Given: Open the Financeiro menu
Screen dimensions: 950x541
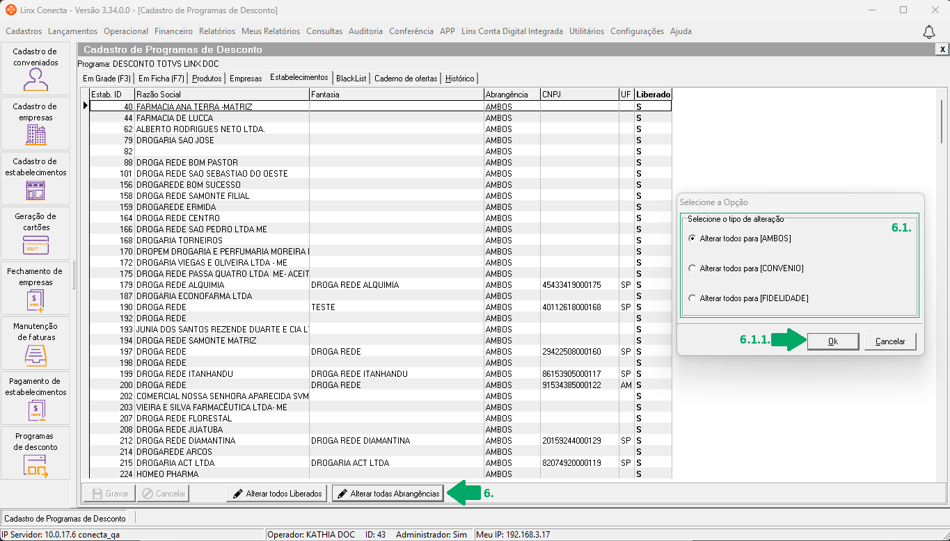Looking at the screenshot, I should pyautogui.click(x=174, y=31).
